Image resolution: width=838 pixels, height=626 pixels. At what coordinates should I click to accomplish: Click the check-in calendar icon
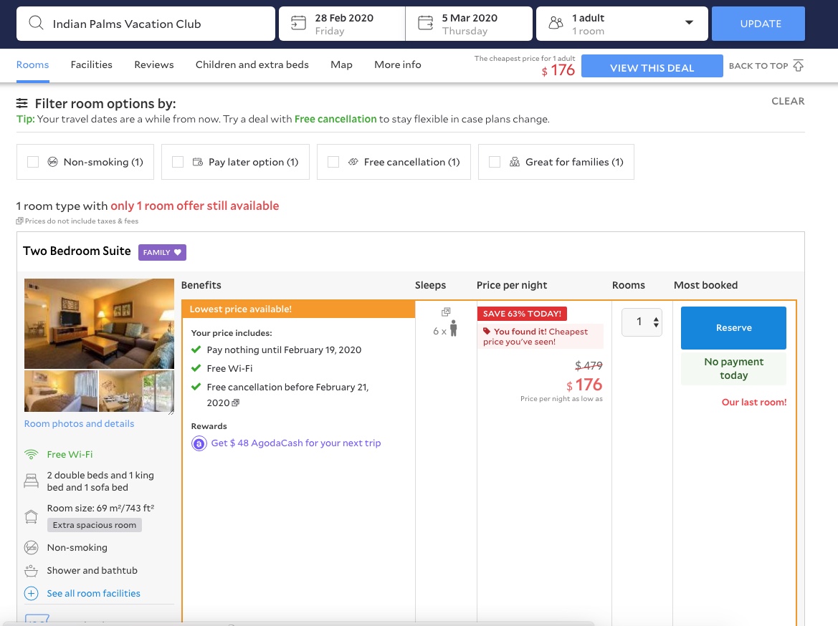coord(299,23)
